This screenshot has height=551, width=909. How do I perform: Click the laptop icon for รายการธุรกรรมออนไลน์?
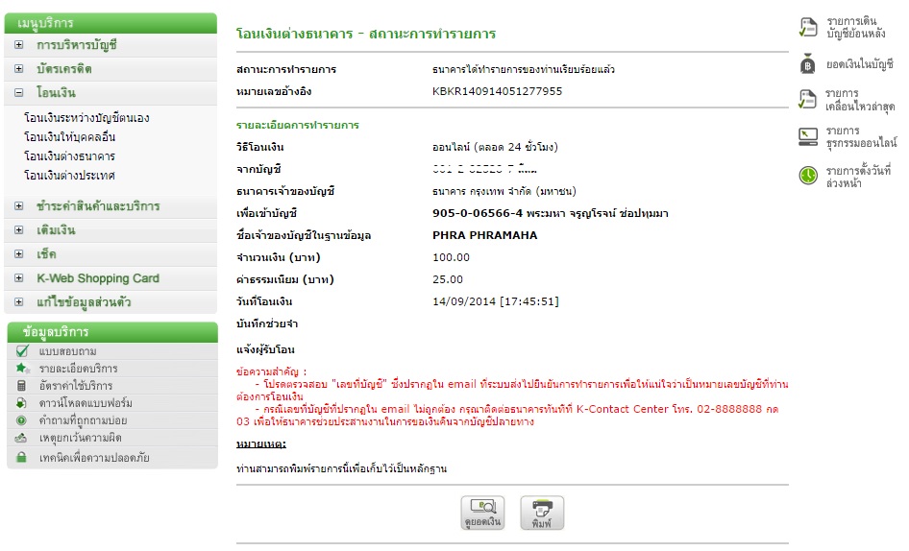click(808, 137)
